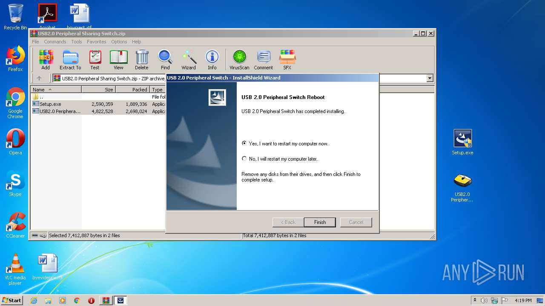The width and height of the screenshot is (545, 306).
Task: Open the File menu in WinRAR
Action: [x=35, y=42]
